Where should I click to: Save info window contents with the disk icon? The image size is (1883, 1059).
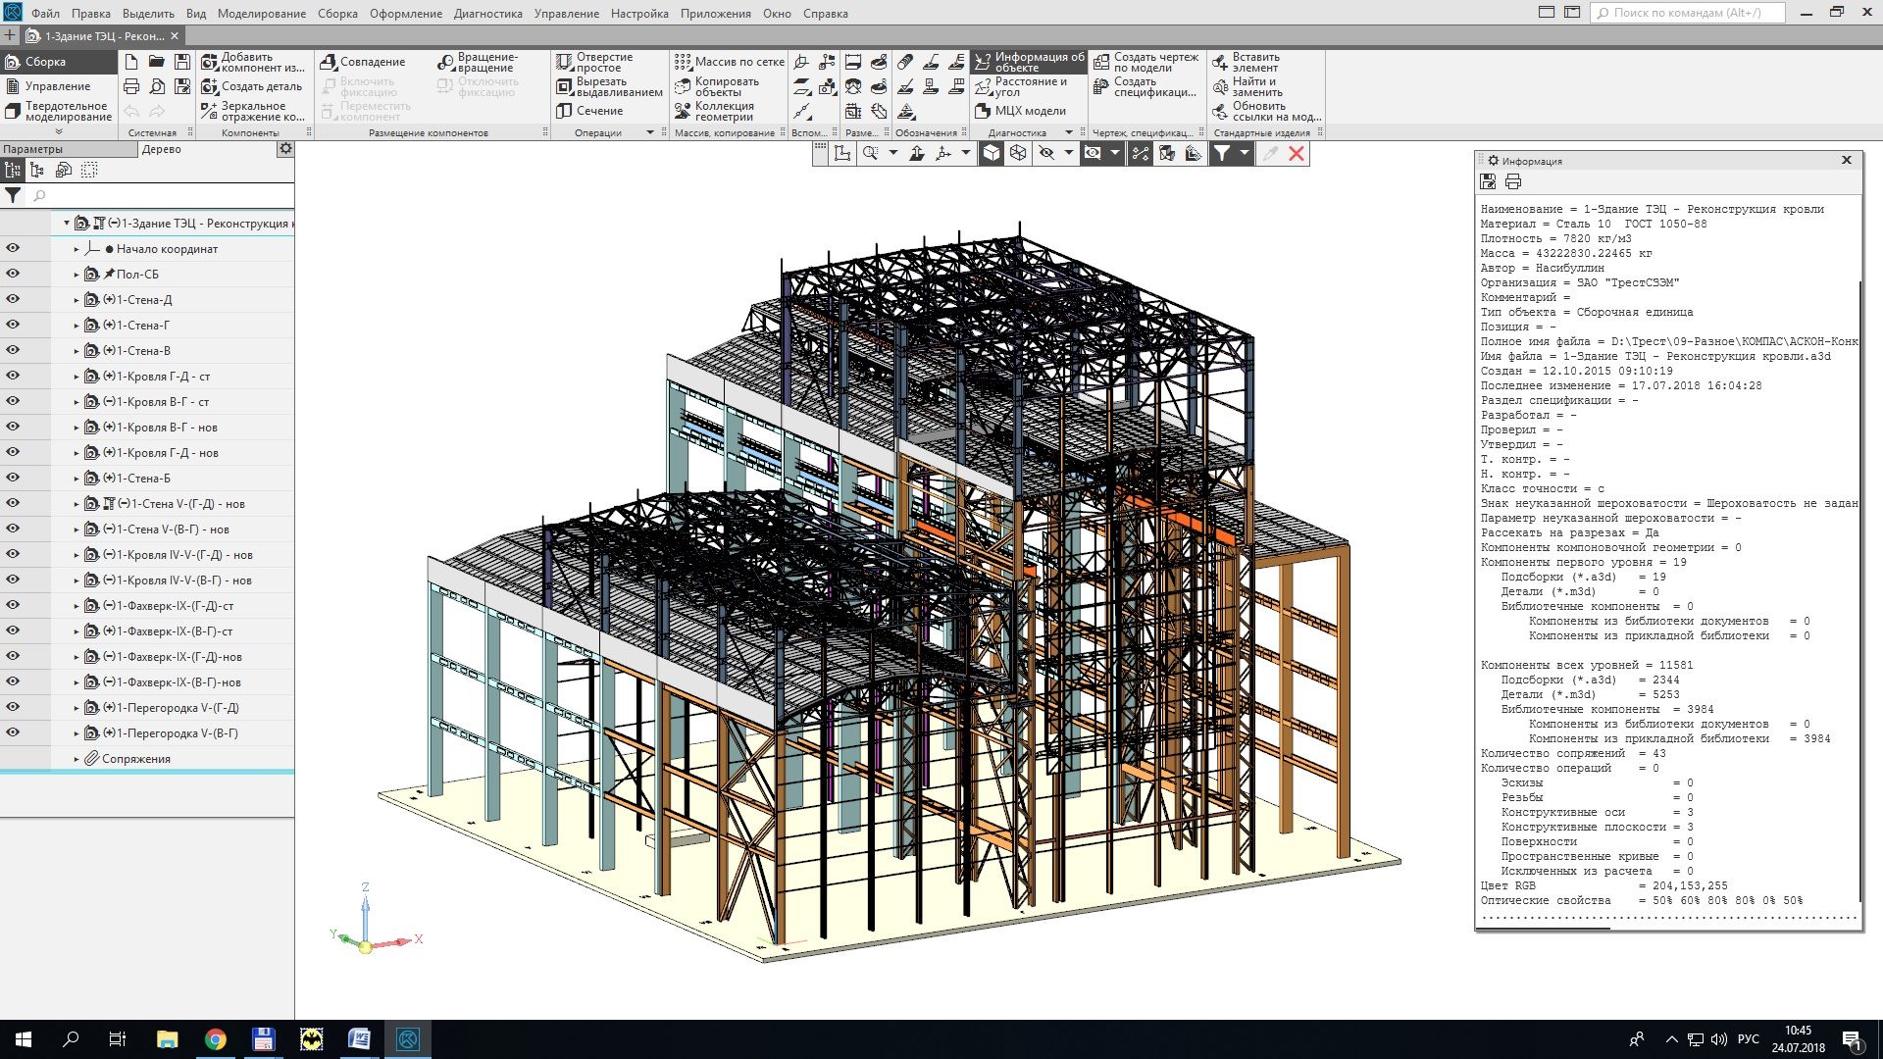[x=1488, y=181]
